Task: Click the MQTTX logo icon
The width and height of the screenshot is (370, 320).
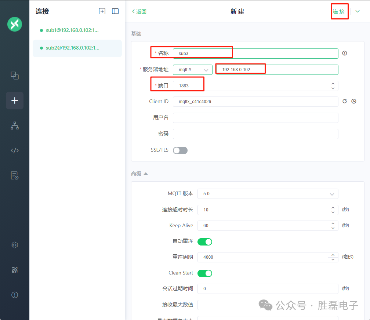Action: (x=15, y=24)
